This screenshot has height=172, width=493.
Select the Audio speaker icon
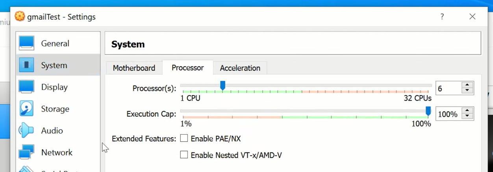(26, 130)
